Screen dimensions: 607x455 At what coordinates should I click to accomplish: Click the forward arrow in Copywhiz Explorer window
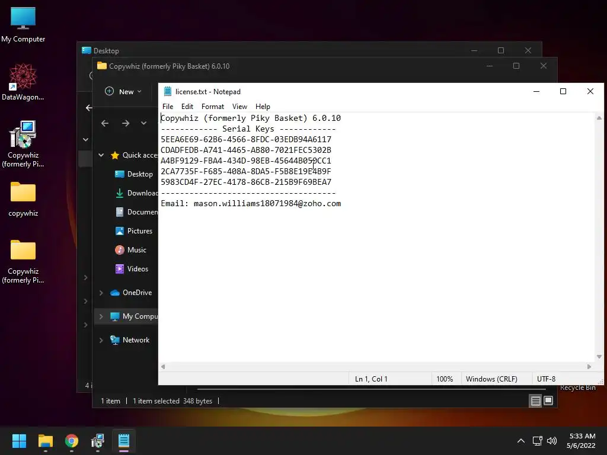click(126, 123)
